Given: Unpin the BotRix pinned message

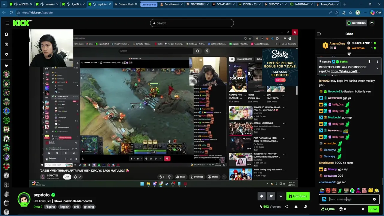Looking at the screenshot, I should pos(369,61).
